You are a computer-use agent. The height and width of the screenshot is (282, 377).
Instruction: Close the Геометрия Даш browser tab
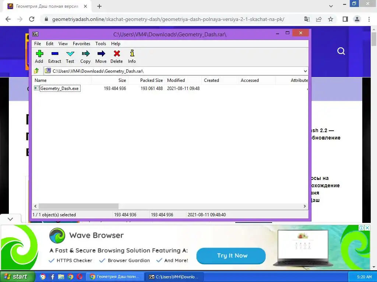coord(85,7)
